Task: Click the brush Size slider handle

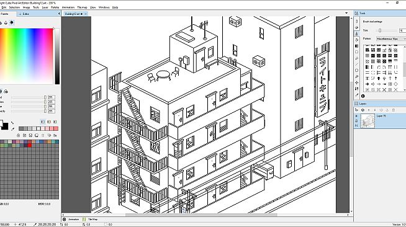Action: [380, 30]
